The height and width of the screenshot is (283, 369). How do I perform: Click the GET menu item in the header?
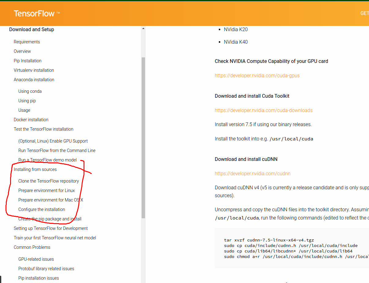(x=364, y=13)
